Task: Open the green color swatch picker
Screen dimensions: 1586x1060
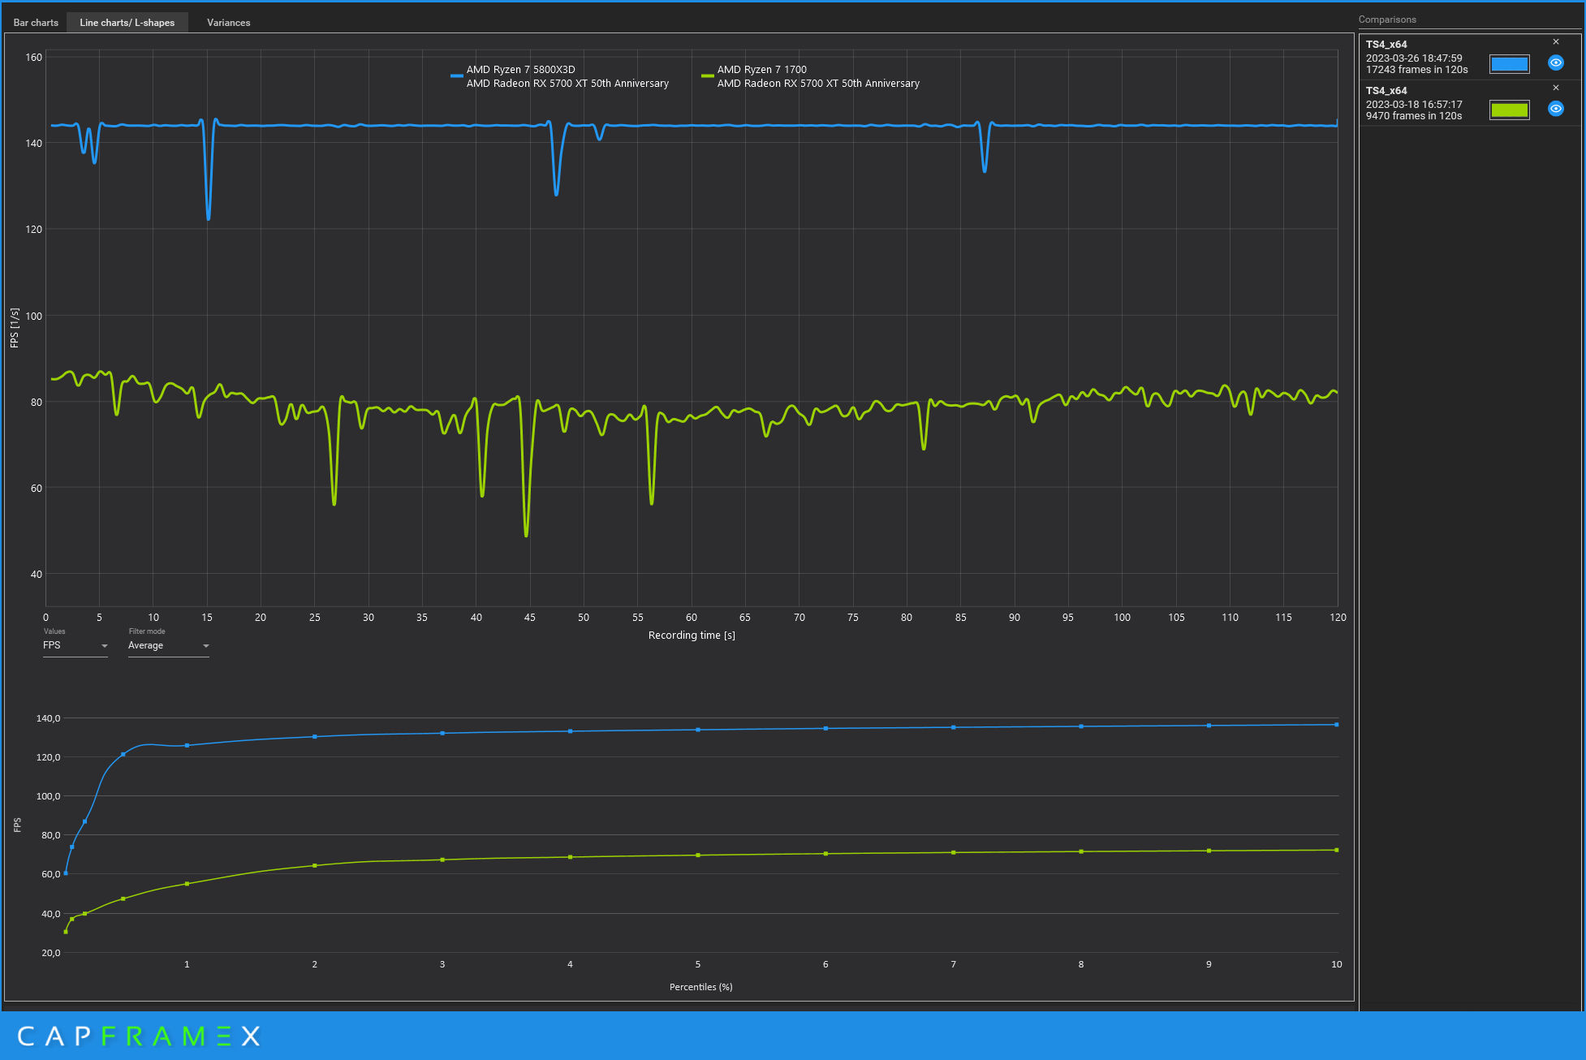Action: (1508, 110)
